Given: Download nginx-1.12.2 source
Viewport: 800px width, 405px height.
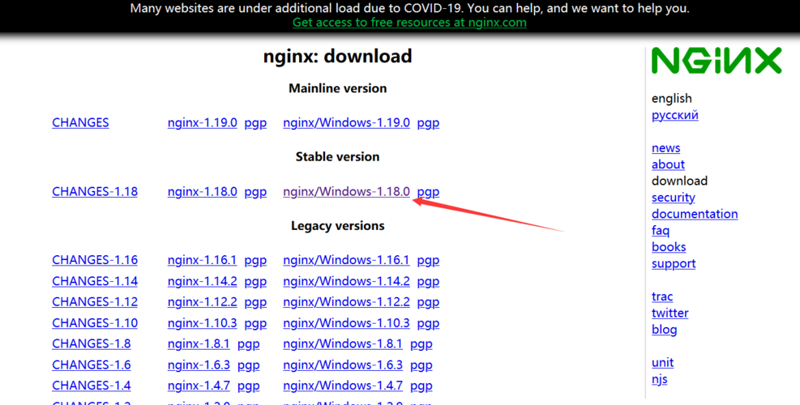Looking at the screenshot, I should coord(202,302).
